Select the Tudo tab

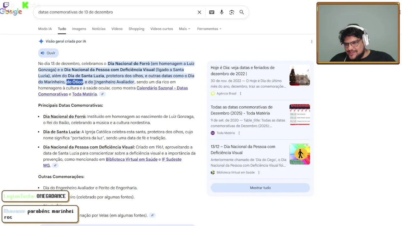(x=62, y=29)
